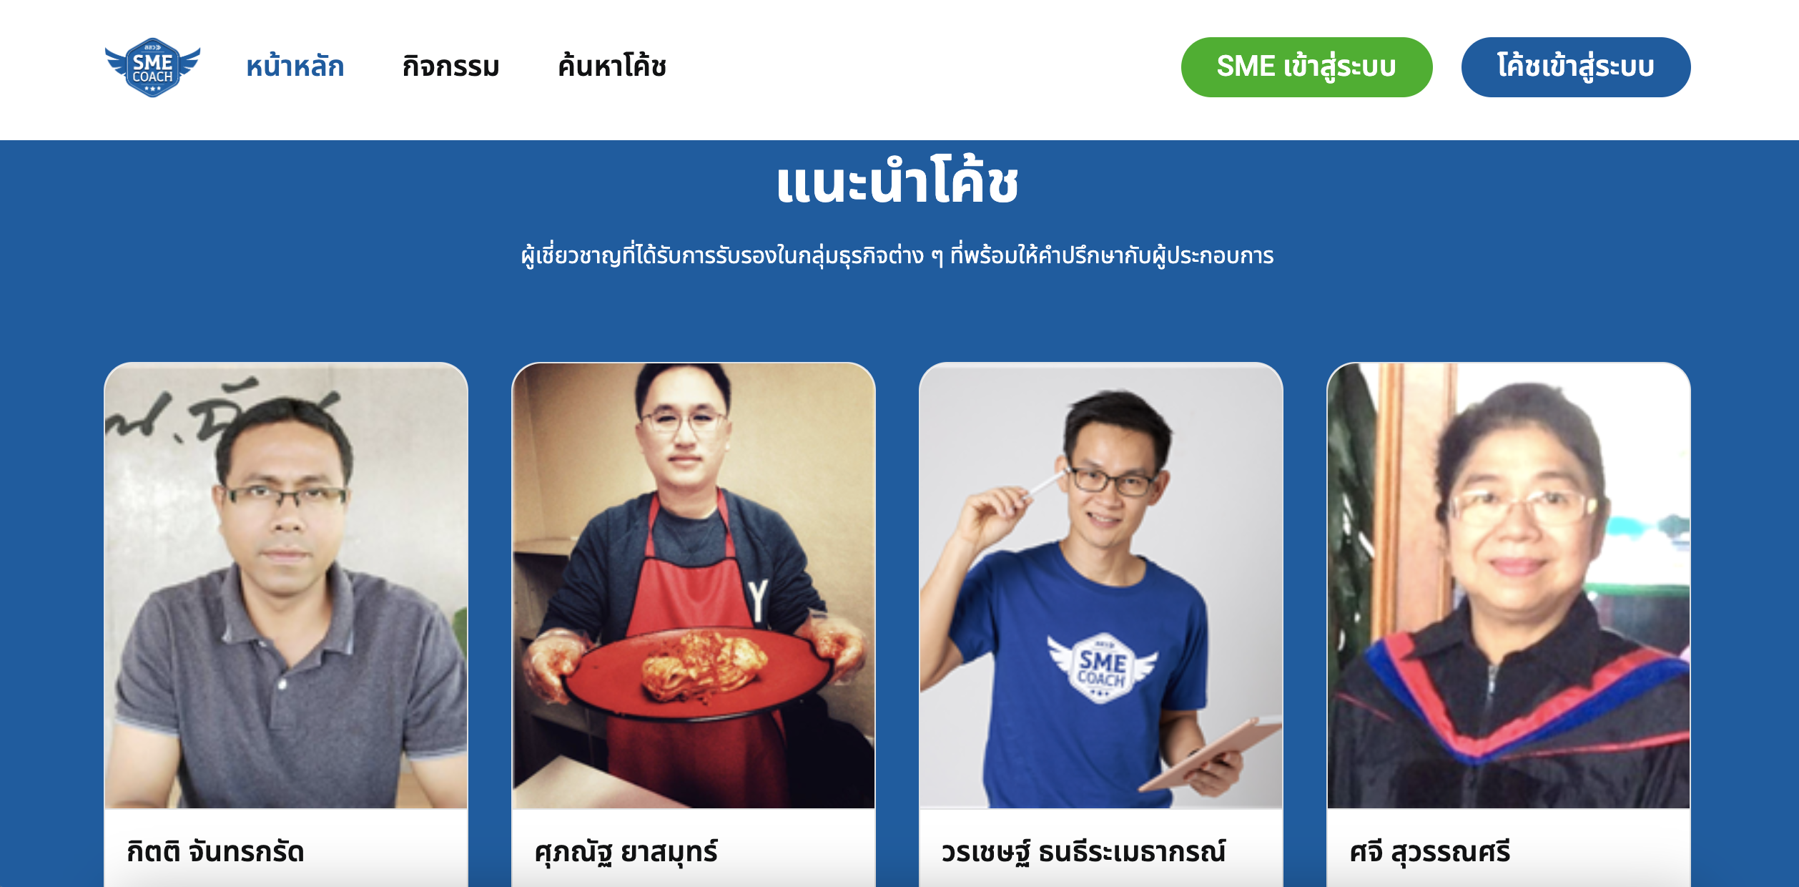Click the แนะนำโค้ช section heading
This screenshot has width=1799, height=887.
pos(897,182)
